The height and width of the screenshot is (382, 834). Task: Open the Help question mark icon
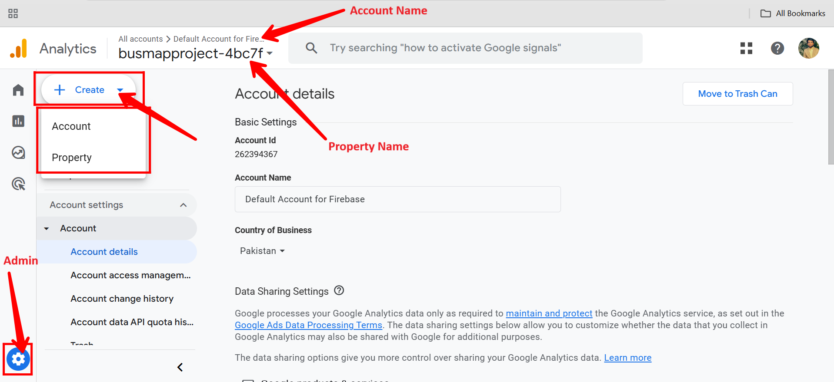[777, 48]
